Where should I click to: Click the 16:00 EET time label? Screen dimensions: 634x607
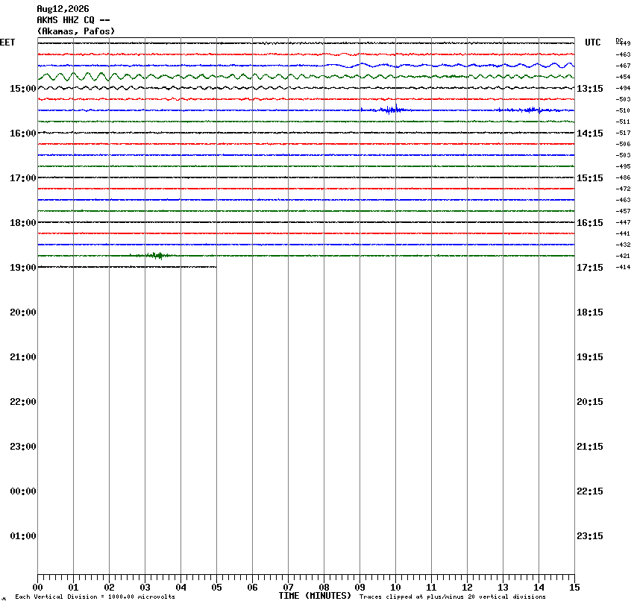coord(23,133)
